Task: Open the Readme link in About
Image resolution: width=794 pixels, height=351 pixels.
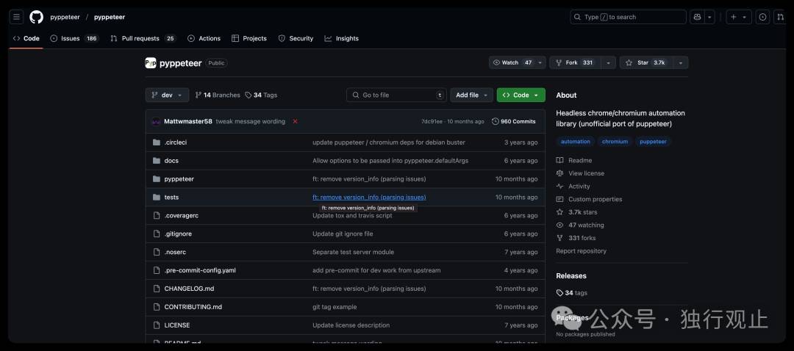Action: tap(573, 160)
